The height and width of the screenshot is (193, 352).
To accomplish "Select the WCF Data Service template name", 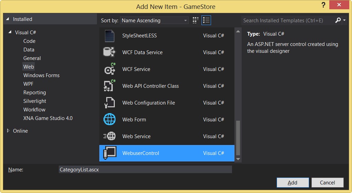I will pos(142,52).
